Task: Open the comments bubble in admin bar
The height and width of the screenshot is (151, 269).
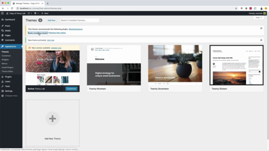Action: 37,13
